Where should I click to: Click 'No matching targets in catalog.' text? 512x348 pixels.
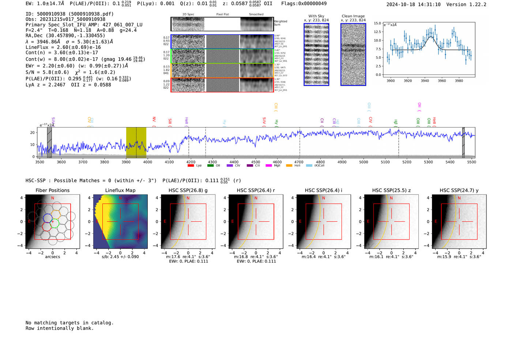(x=69, y=323)
